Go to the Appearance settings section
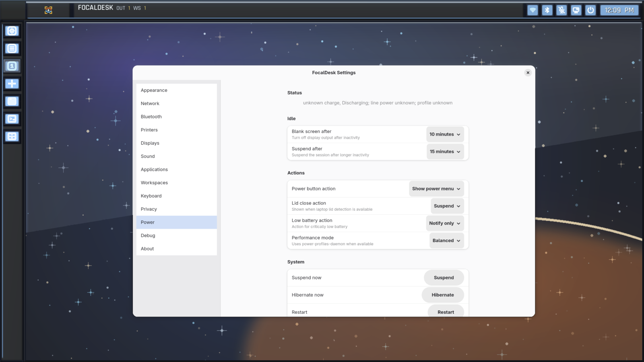The width and height of the screenshot is (644, 362). 177,90
